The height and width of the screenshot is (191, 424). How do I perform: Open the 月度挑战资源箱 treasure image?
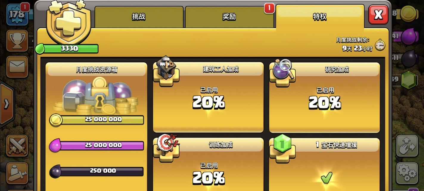click(x=97, y=95)
